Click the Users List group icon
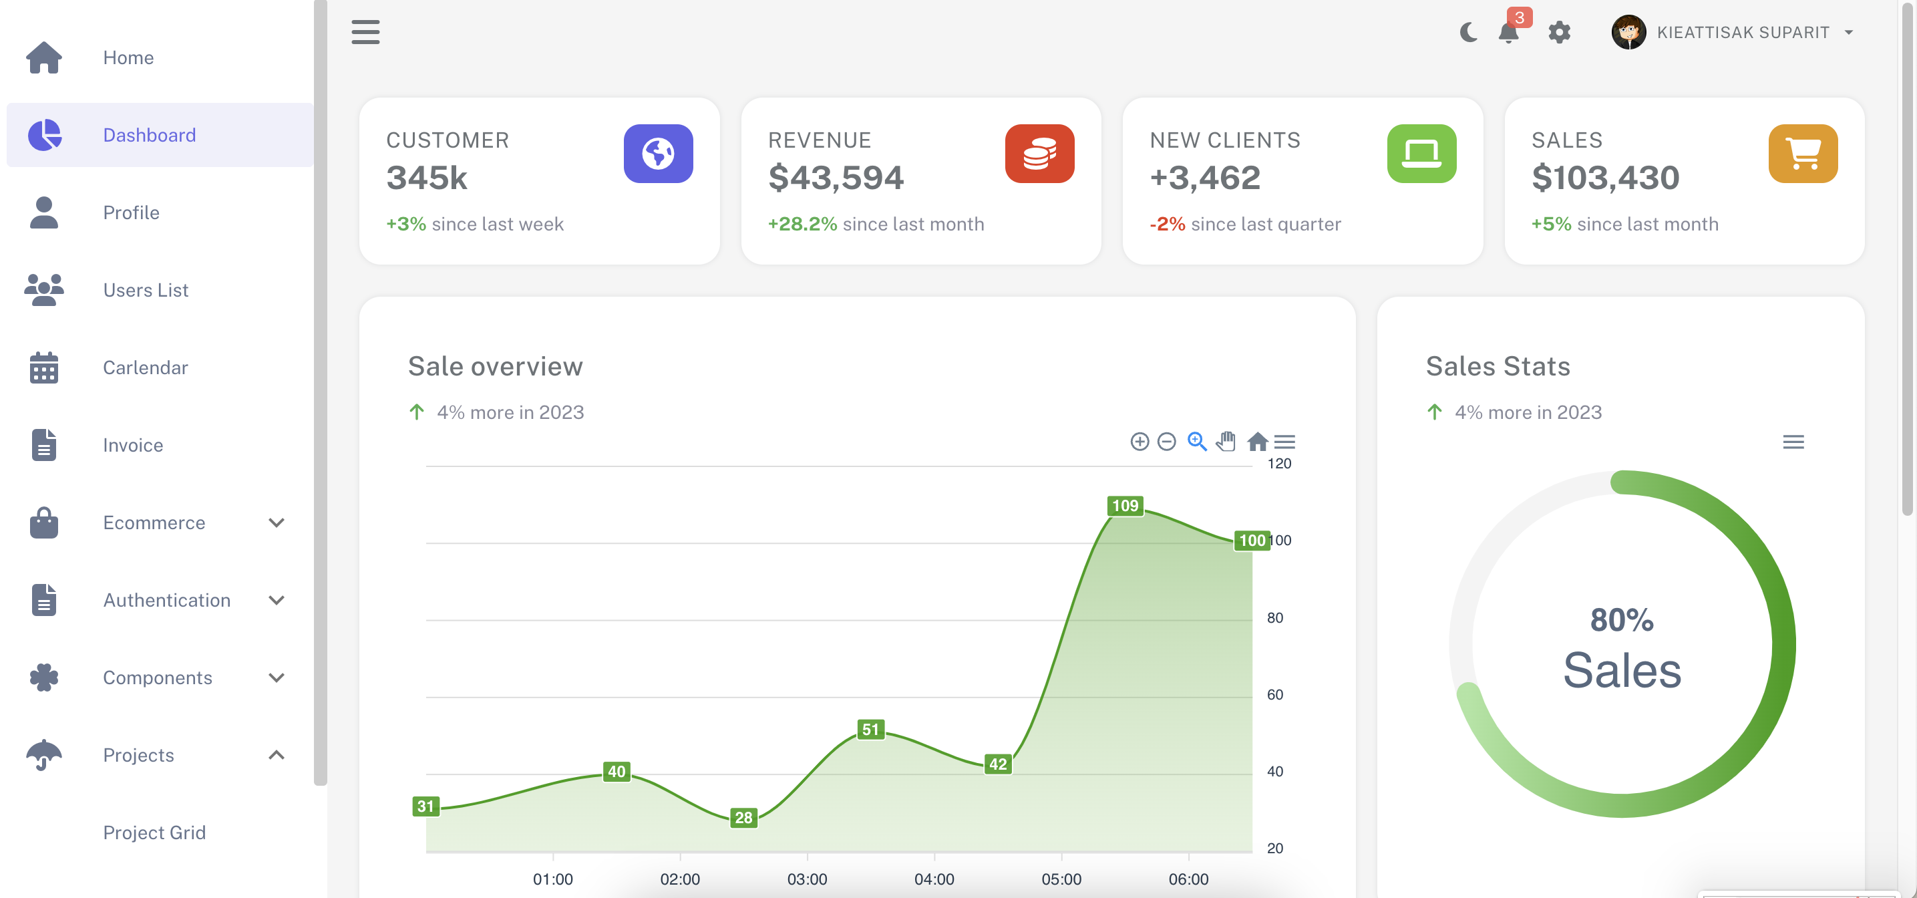The height and width of the screenshot is (898, 1917). pos(44,290)
